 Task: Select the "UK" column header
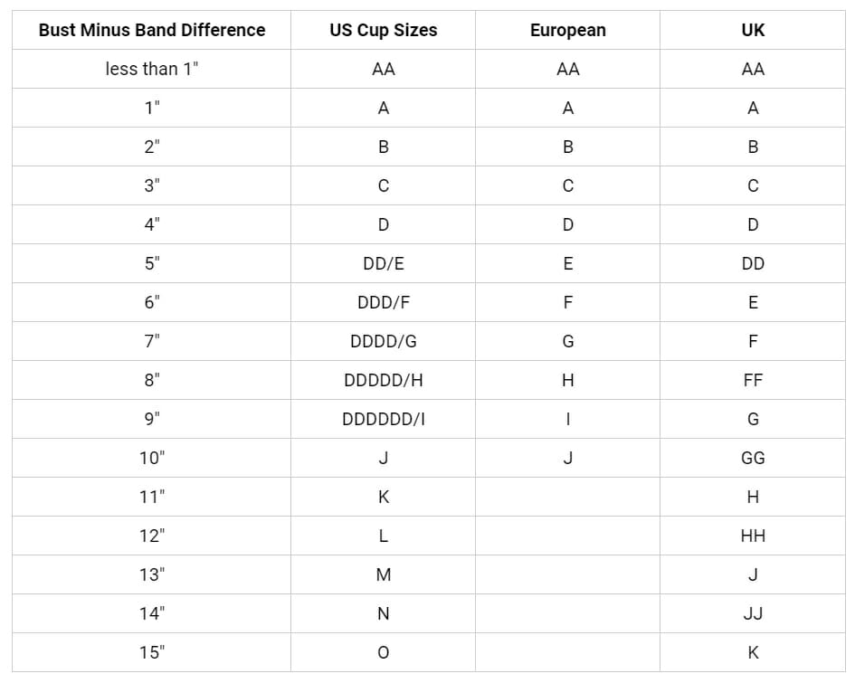tap(753, 30)
